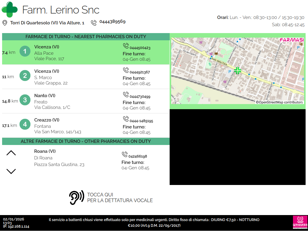308x231 pixels.
Task: Click the Farmasi logo in the bottom corner
Action: click(300, 223)
